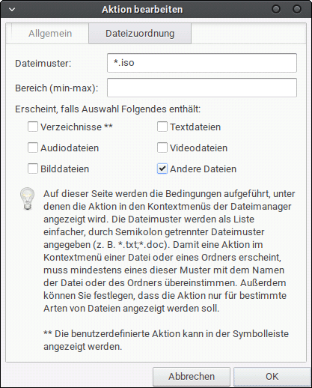This screenshot has width=312, height=388.
Task: Select the Dateizuordnung tab
Action: point(140,34)
